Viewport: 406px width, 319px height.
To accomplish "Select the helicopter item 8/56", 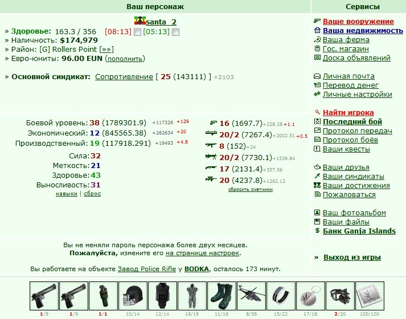I will pyautogui.click(x=251, y=296).
